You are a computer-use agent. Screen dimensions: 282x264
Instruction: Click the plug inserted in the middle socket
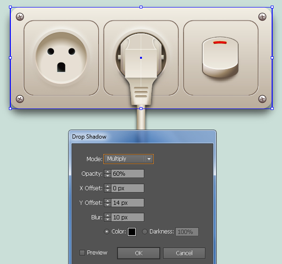tap(141, 70)
